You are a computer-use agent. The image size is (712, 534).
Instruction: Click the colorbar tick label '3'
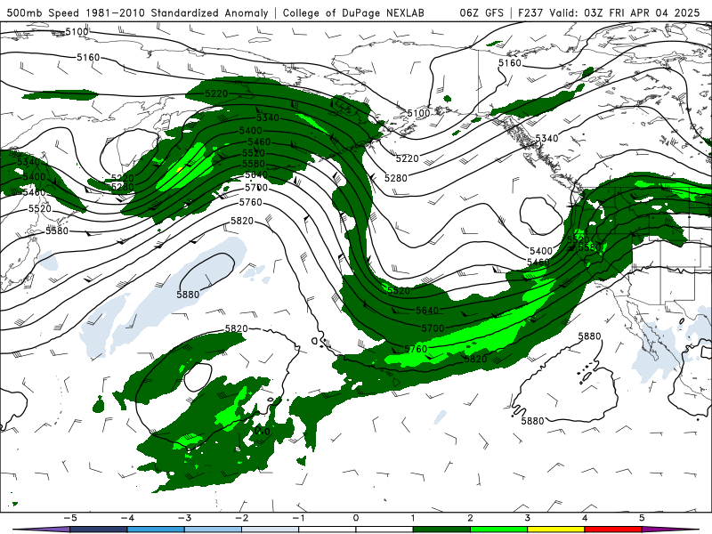point(527,518)
